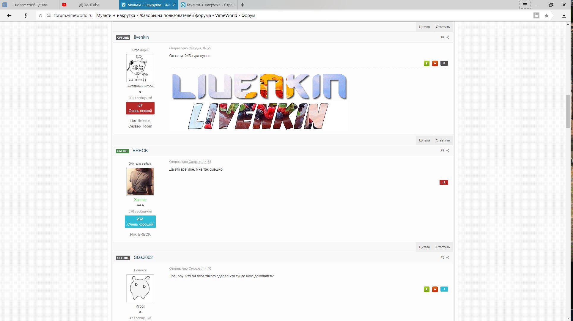This screenshot has height=321, width=573.
Task: Switch to the '1 новое сообщение' tab
Action: tap(29, 5)
